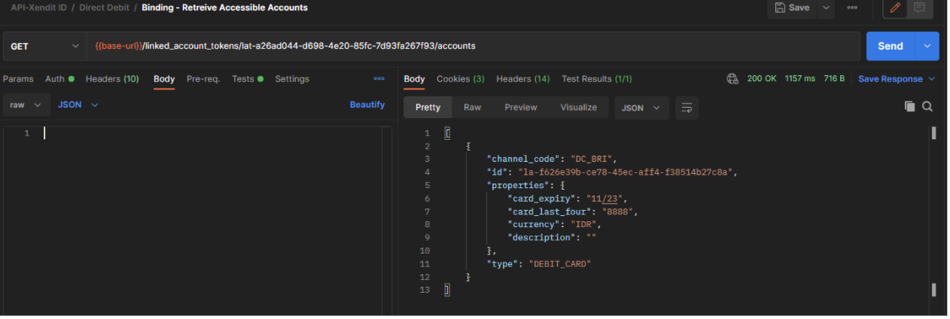Open the Pre-req. tab
Screen dimensions: 950x319
(203, 79)
